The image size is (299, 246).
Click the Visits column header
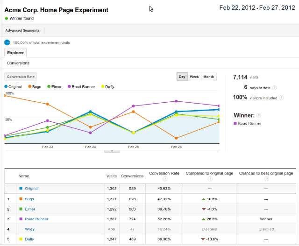click(112, 176)
